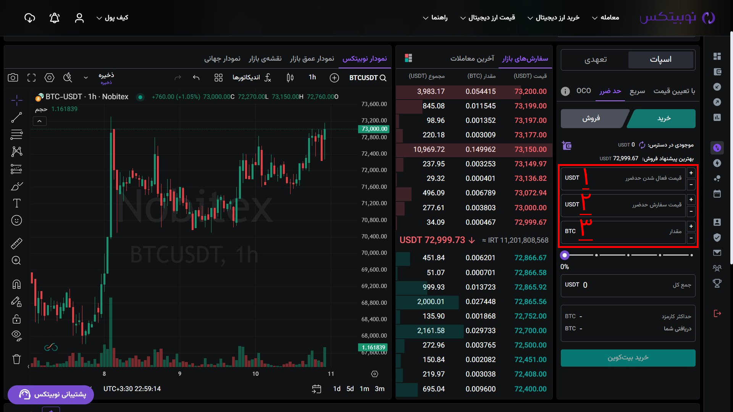Open the user profile icon
The height and width of the screenshot is (412, 733).
pos(79,18)
